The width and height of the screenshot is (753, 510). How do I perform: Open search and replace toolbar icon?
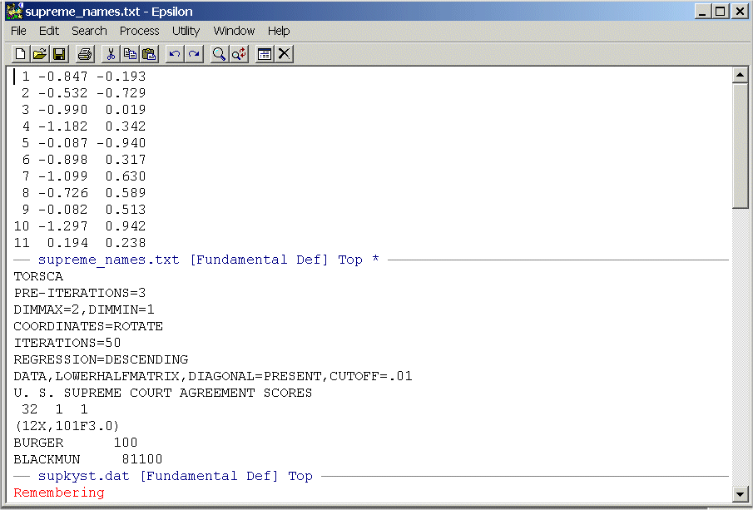pyautogui.click(x=239, y=54)
